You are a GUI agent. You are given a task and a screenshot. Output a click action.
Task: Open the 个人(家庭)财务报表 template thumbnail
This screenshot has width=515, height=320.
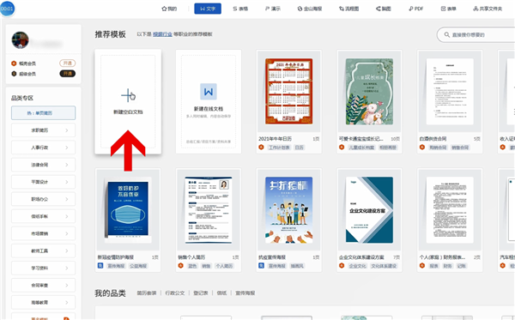pyautogui.click(x=450, y=210)
